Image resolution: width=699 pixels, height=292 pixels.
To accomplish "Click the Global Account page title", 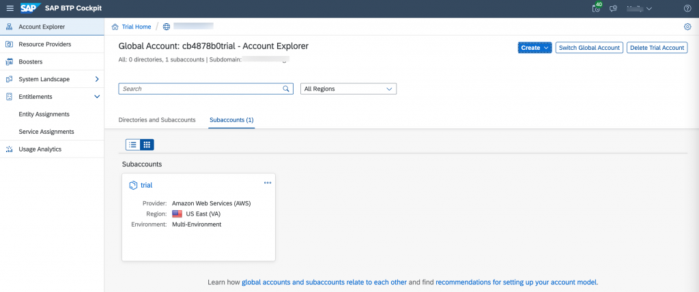I will click(214, 46).
